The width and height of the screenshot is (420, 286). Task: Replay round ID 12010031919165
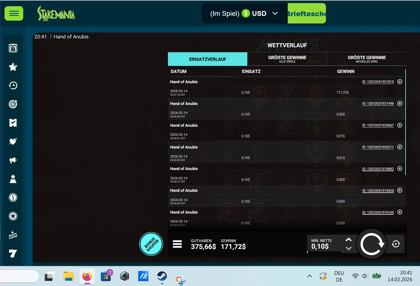(x=400, y=212)
